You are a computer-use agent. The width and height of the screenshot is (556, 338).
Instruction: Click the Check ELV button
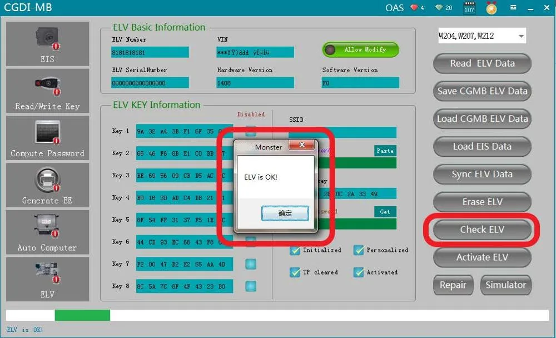(482, 230)
